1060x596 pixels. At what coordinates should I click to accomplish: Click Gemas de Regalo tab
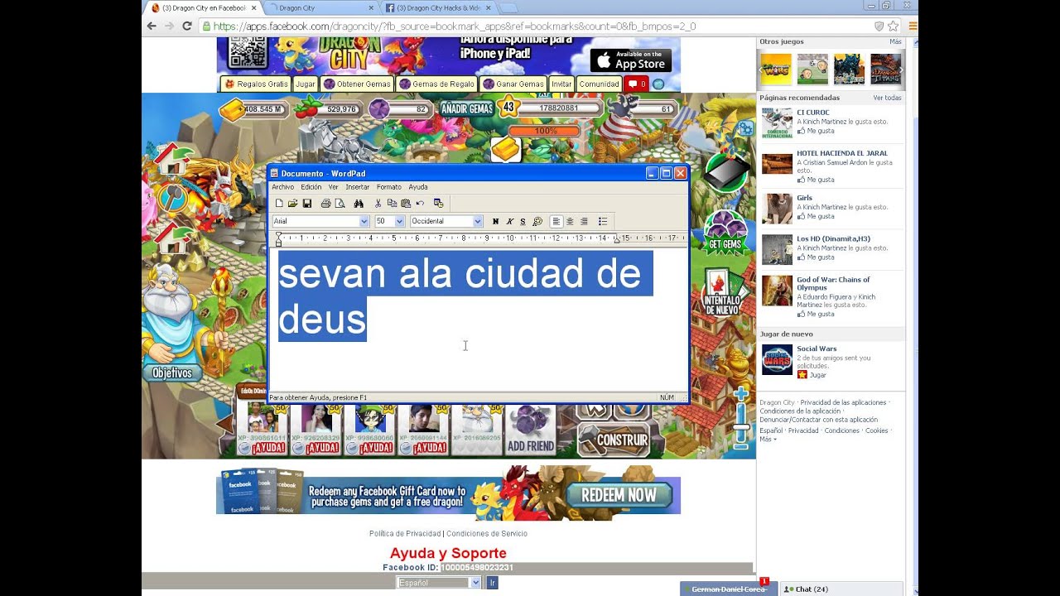click(437, 84)
